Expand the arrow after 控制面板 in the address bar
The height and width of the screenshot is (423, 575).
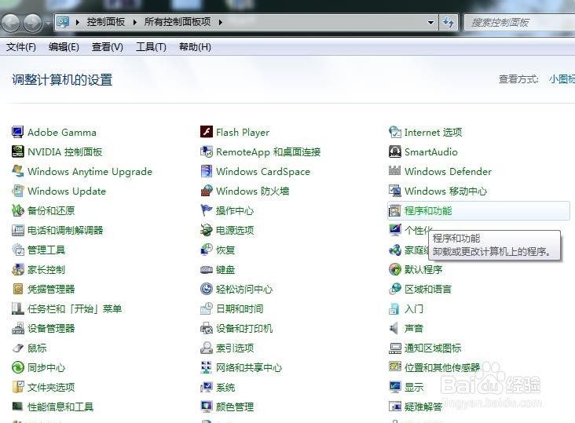[135, 22]
